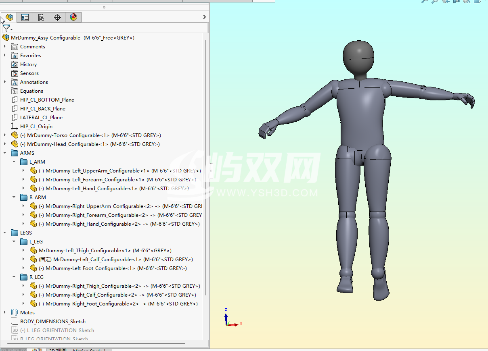Select the Sensors icon in tree
The height and width of the screenshot is (351, 488).
[15, 73]
